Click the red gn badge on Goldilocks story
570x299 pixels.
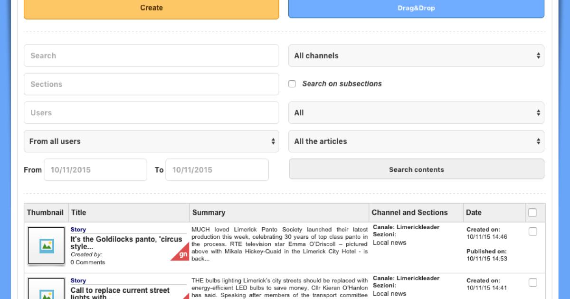(182, 253)
